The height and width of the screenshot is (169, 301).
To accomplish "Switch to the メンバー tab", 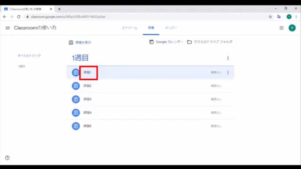I will [x=171, y=28].
